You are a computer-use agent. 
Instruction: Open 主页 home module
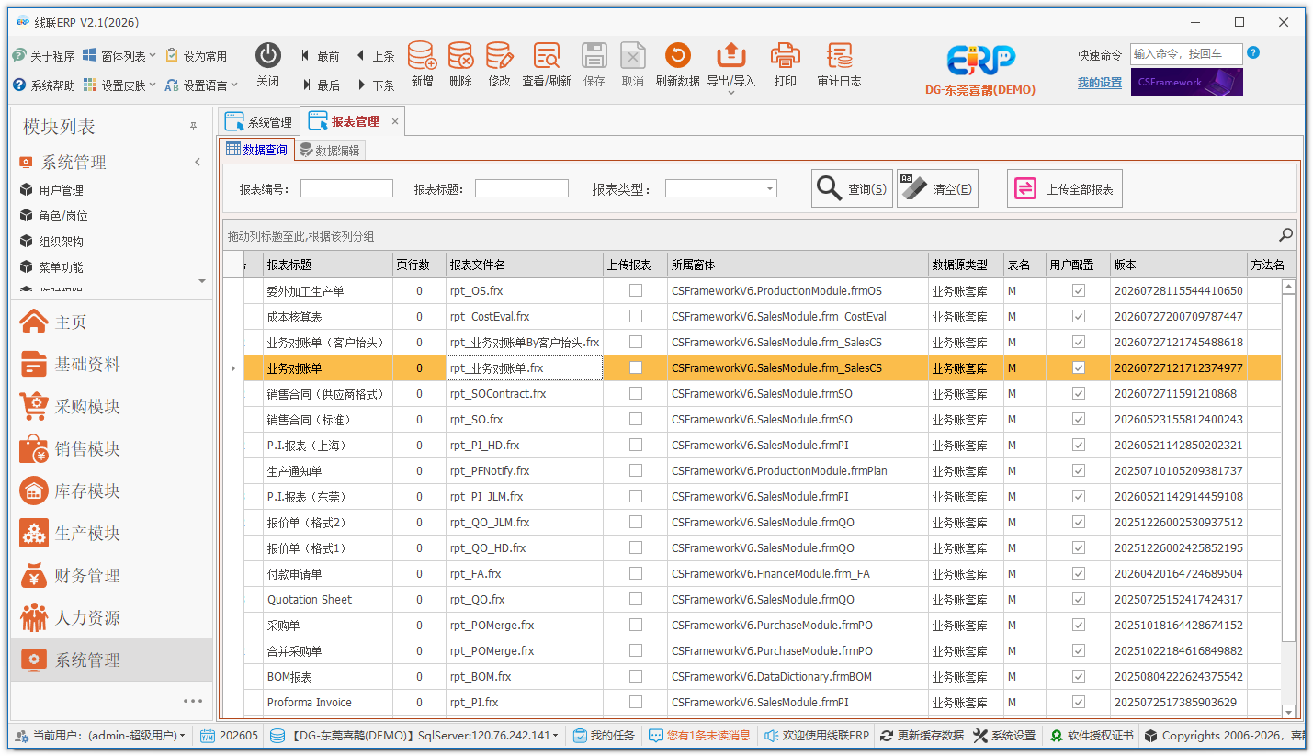point(111,322)
